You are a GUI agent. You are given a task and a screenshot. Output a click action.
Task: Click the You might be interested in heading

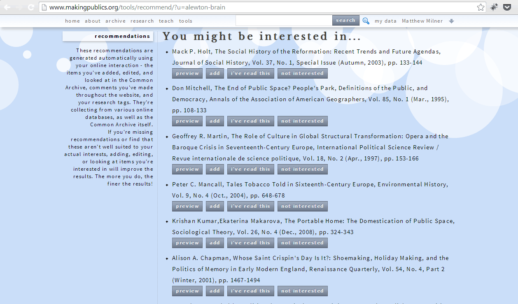pos(262,36)
